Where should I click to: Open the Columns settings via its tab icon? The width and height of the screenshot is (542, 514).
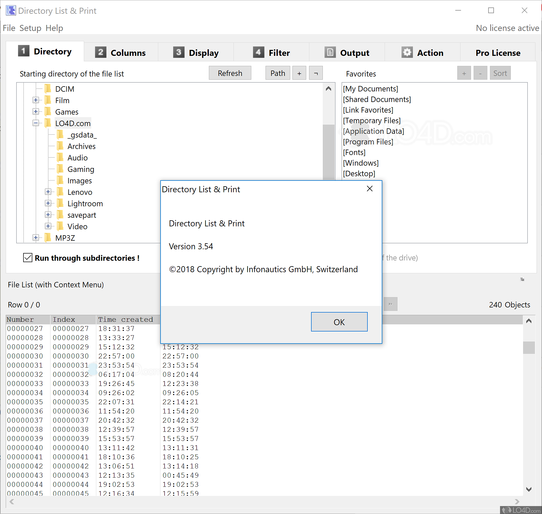point(100,52)
